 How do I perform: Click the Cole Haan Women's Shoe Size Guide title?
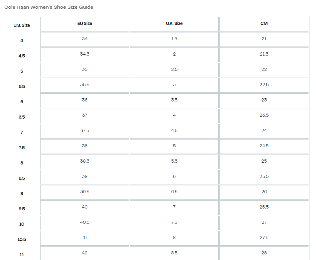[x=49, y=7]
